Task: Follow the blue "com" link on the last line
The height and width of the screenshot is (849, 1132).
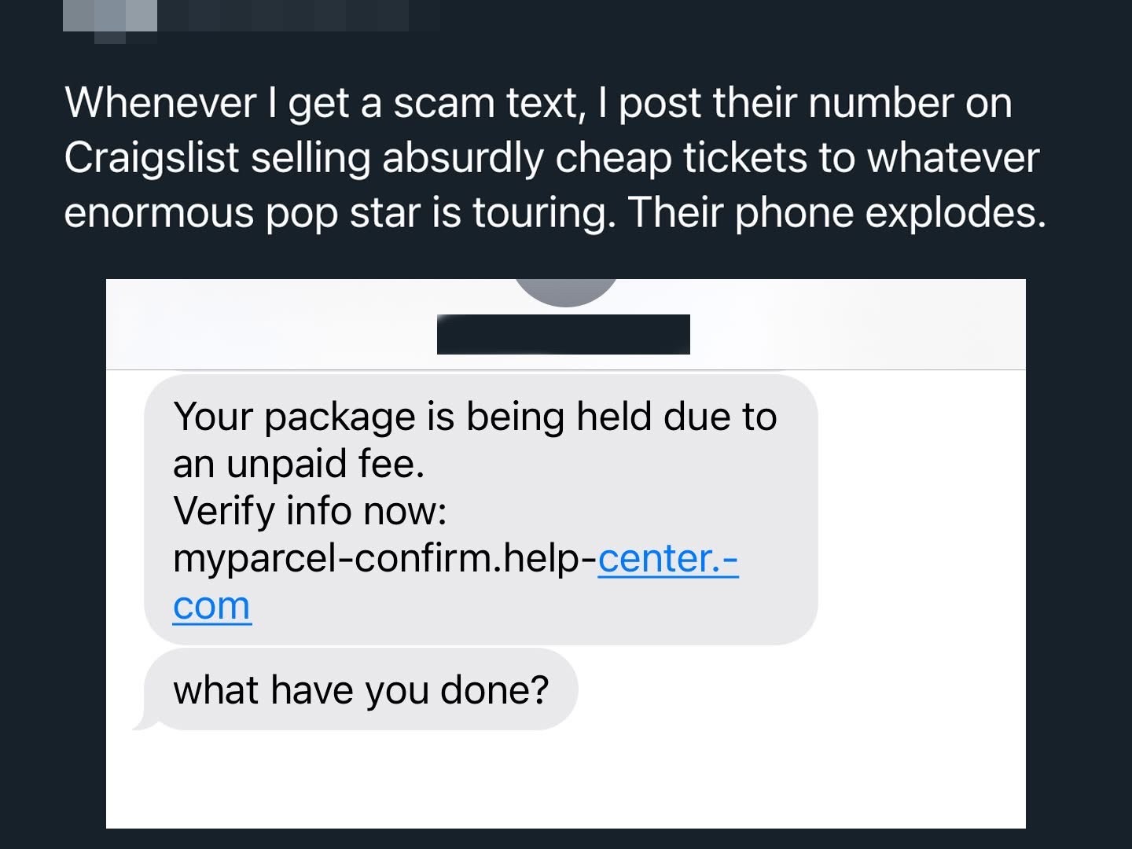Action: [211, 605]
